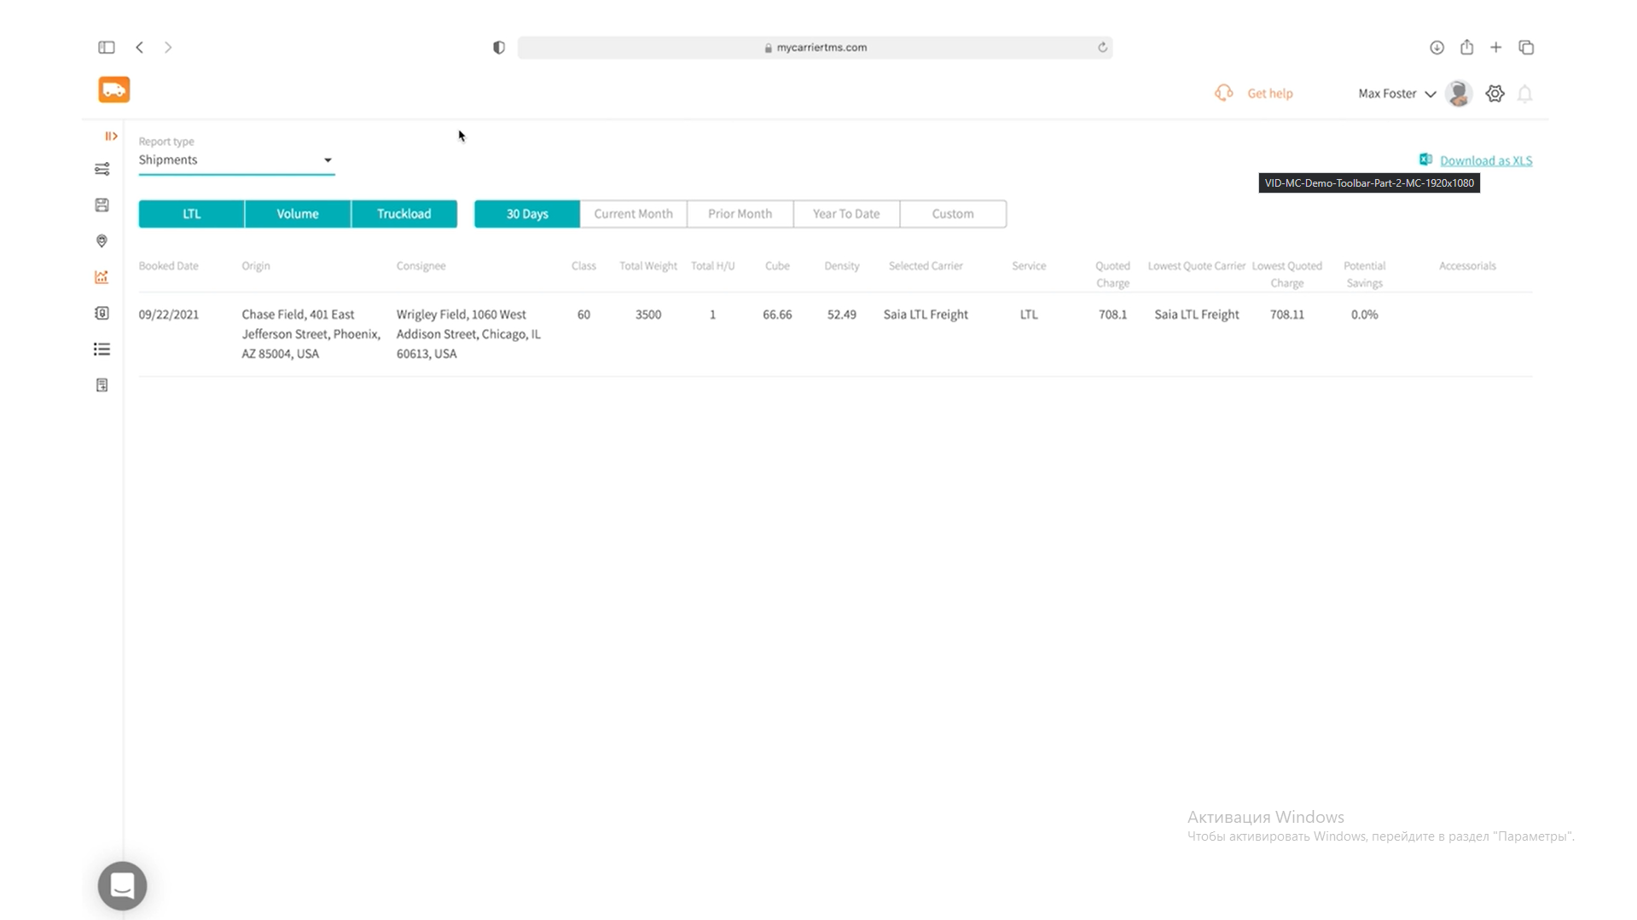The width and height of the screenshot is (1637, 920).
Task: Open the filters sliders icon in sidebar
Action: (x=102, y=169)
